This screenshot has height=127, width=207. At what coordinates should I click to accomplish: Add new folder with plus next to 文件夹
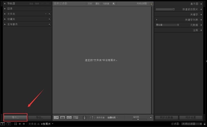coord(49,14)
